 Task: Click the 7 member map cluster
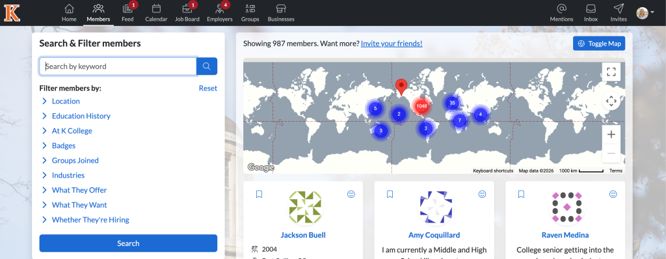pyautogui.click(x=460, y=120)
